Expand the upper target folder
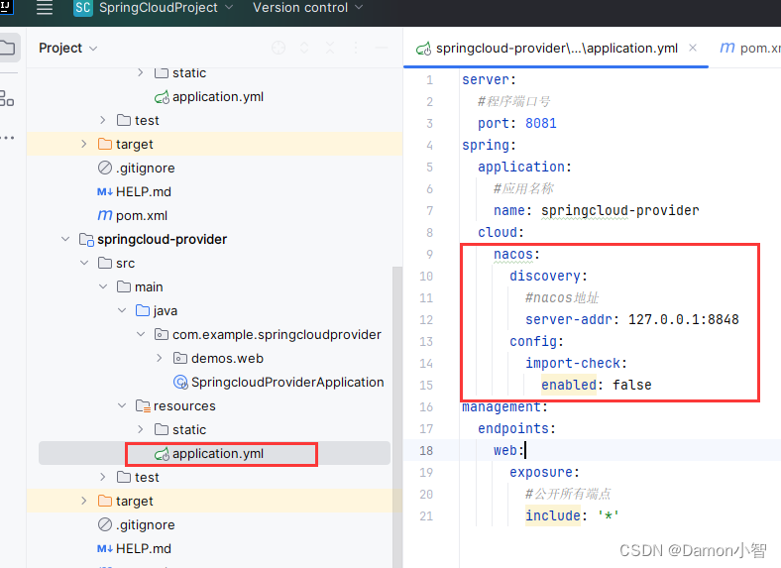This screenshot has height=568, width=781. [x=83, y=144]
